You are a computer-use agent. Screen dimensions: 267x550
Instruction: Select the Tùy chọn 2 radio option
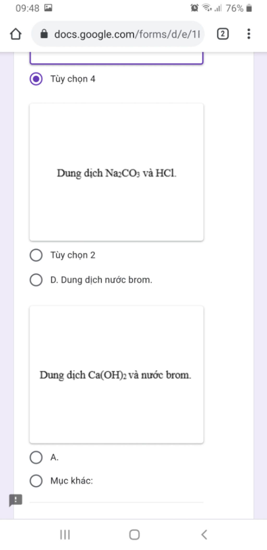pyautogui.click(x=36, y=255)
